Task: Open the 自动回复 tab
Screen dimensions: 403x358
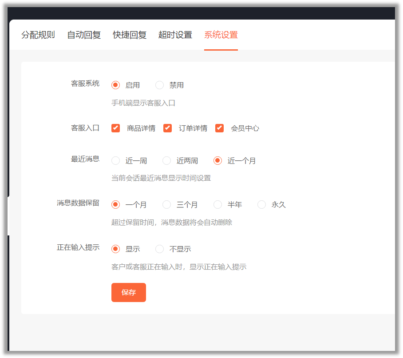Action: tap(84, 35)
